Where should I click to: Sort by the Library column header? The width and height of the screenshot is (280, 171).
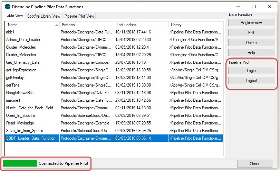click(x=195, y=25)
